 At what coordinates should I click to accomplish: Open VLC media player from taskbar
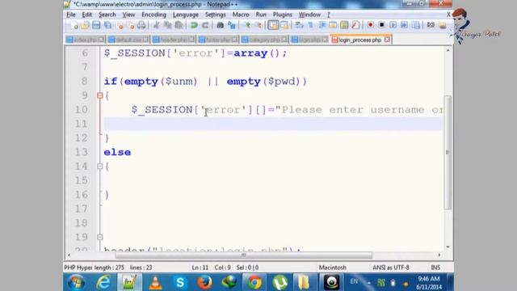click(155, 282)
